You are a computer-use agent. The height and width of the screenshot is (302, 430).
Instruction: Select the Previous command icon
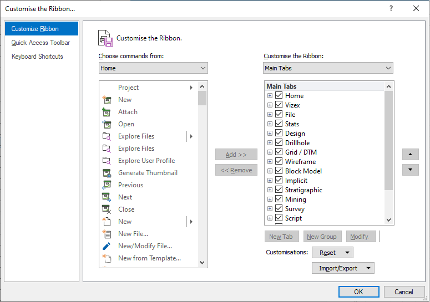coord(107,185)
